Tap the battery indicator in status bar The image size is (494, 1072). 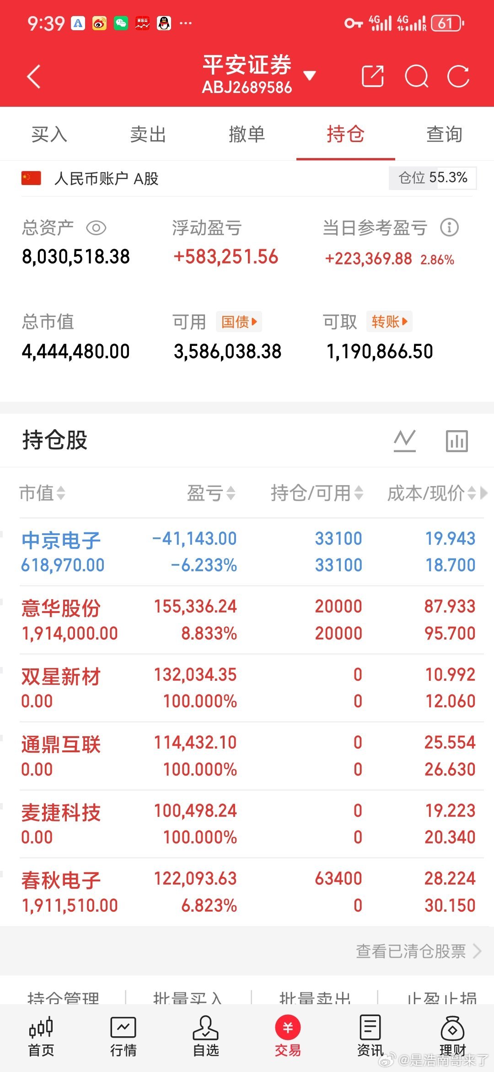pyautogui.click(x=447, y=23)
